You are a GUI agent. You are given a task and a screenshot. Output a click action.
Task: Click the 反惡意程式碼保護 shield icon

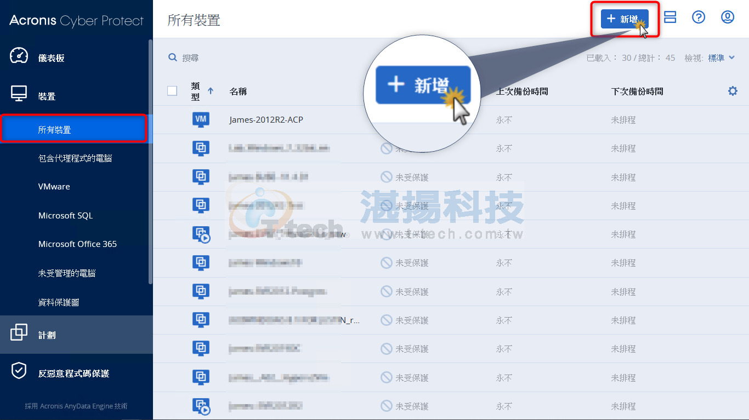click(x=19, y=371)
